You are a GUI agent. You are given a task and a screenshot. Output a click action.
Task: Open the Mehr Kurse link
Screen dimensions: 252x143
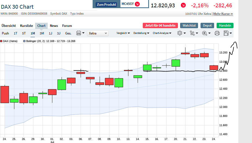click(x=223, y=14)
